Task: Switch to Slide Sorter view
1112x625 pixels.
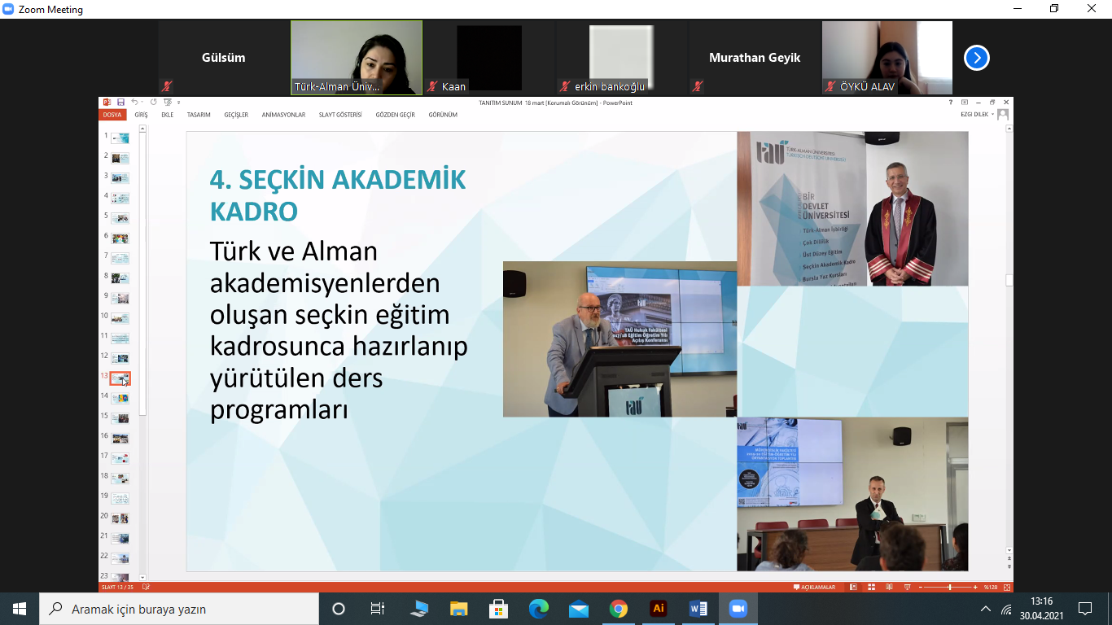Action: point(871,587)
